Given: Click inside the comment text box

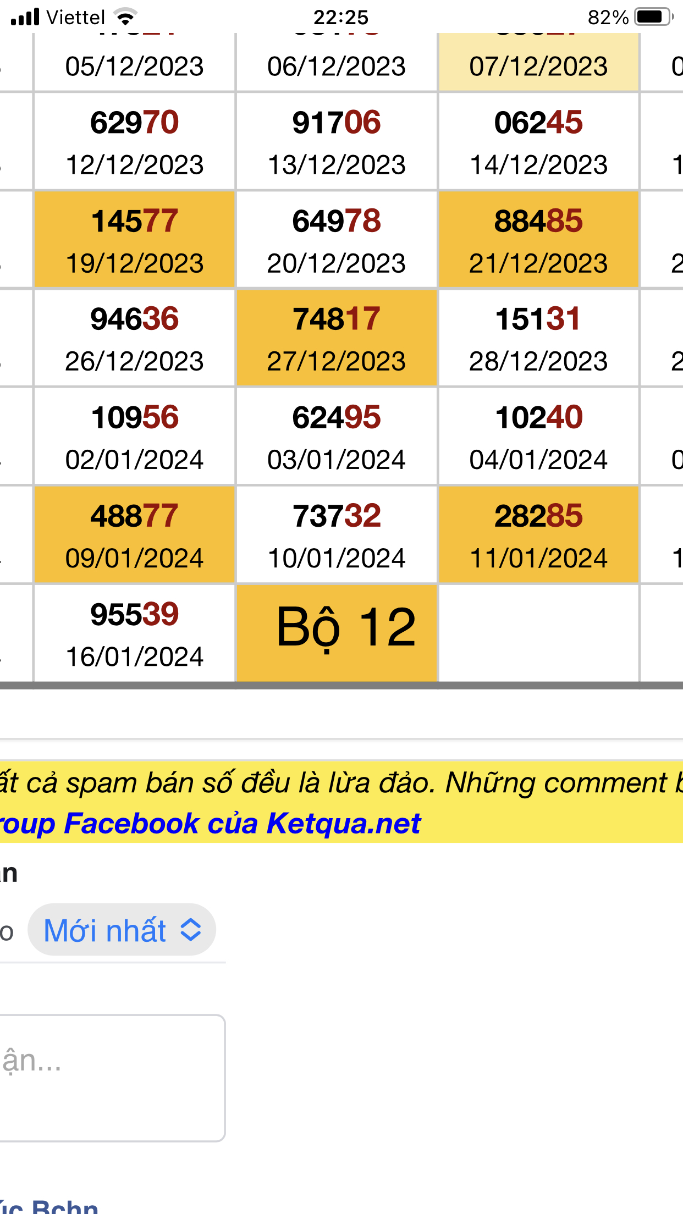Looking at the screenshot, I should (x=110, y=1078).
